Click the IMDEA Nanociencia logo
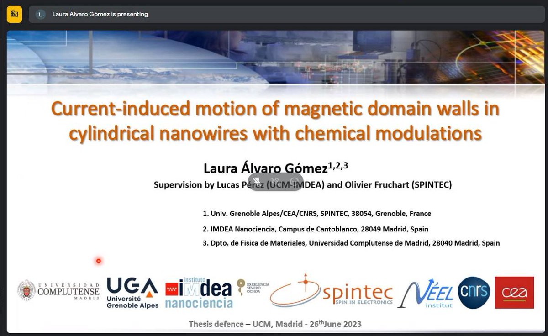 tap(200, 292)
